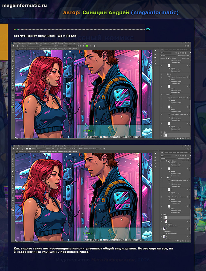Click left-align text icon in top options bar
Screen dimensions: 206x271
[x=78, y=46]
